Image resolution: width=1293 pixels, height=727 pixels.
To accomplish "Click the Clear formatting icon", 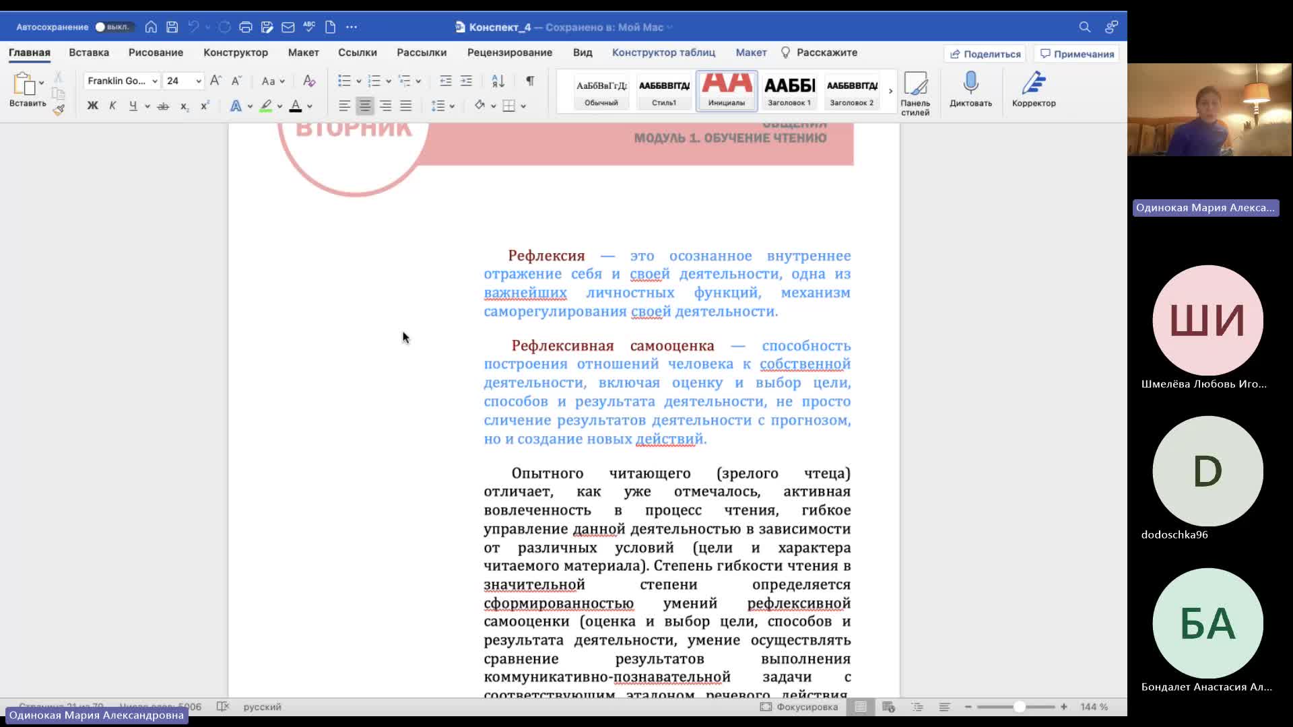I will click(x=309, y=81).
